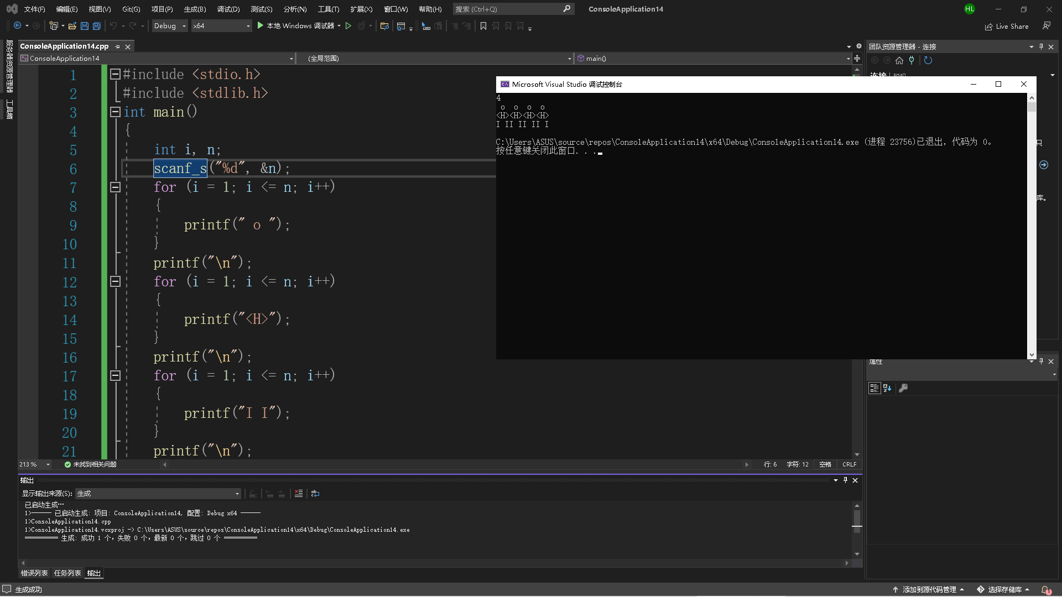
Task: Clear all output in the Output panel
Action: (299, 494)
